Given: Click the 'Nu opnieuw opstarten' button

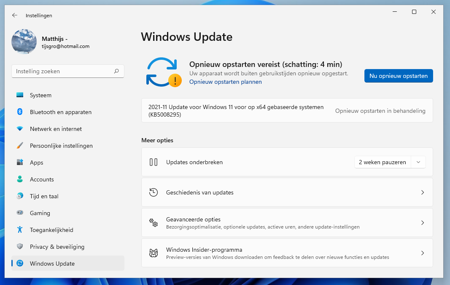Looking at the screenshot, I should 398,76.
